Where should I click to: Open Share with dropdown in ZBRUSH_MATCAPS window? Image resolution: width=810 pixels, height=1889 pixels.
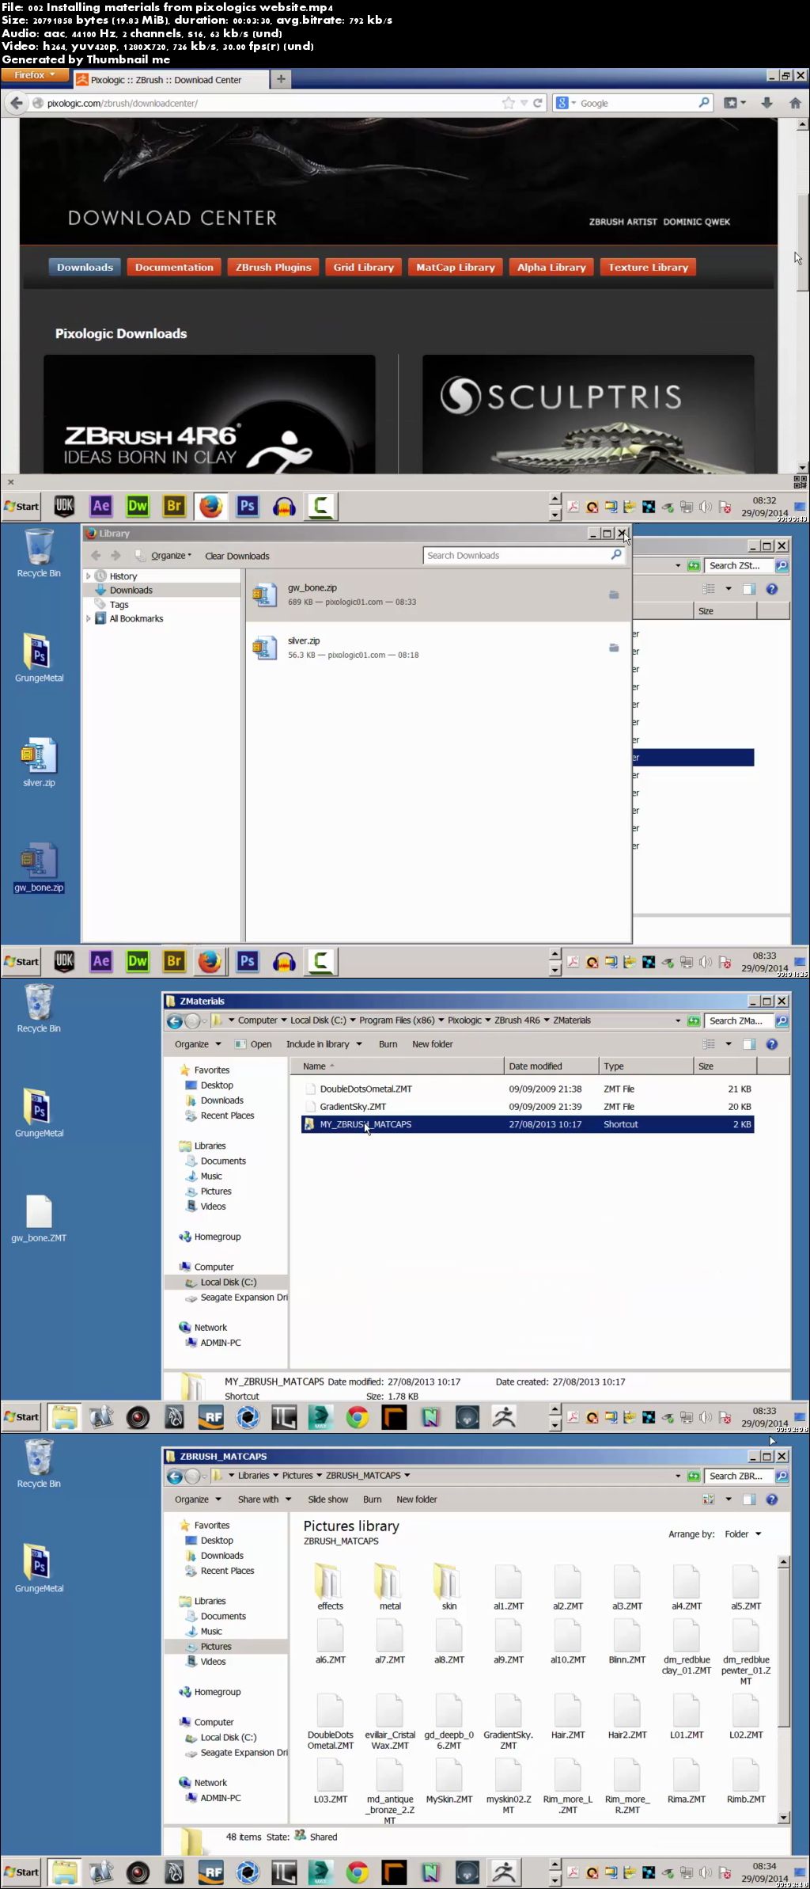pos(264,1499)
